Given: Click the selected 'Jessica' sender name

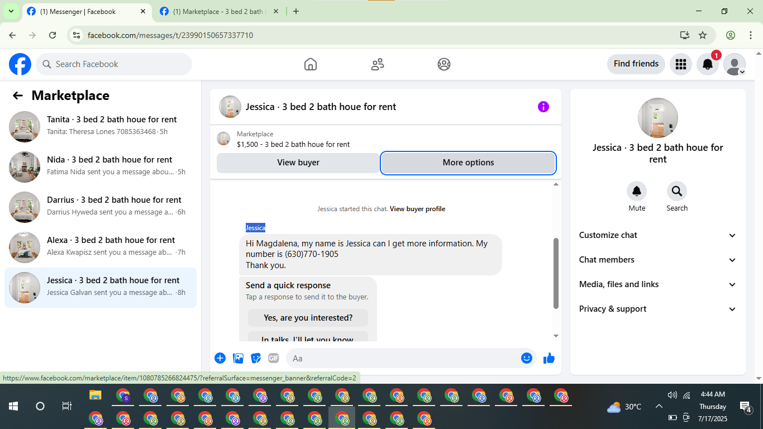Looking at the screenshot, I should click(x=255, y=228).
